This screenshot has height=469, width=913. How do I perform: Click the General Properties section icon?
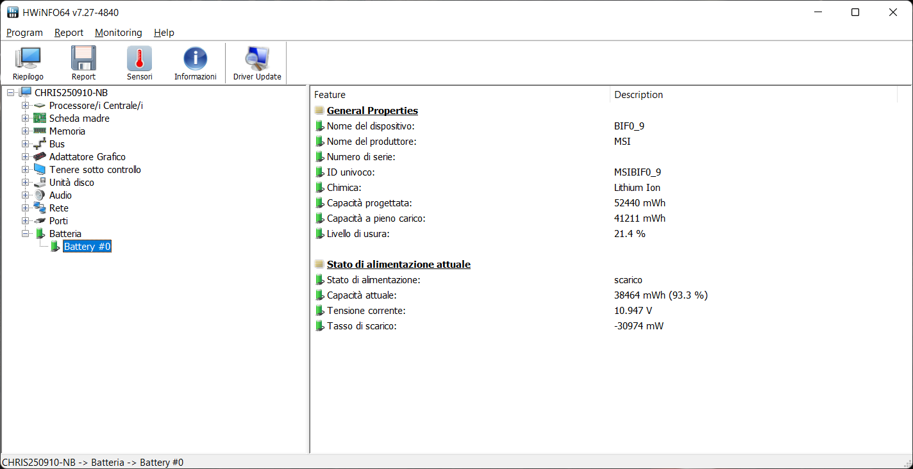[x=319, y=111]
